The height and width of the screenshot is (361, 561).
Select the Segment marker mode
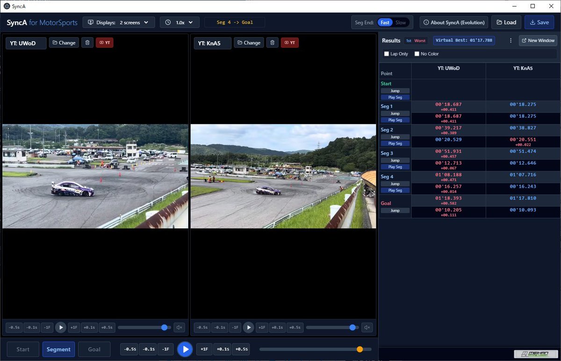click(58, 349)
